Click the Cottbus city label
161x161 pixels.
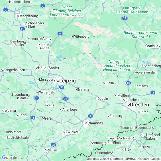pyautogui.click(x=152, y=46)
